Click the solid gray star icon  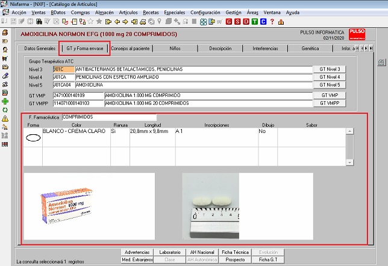(99, 22)
